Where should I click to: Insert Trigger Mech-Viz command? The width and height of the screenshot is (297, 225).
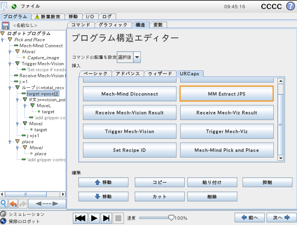click(227, 131)
